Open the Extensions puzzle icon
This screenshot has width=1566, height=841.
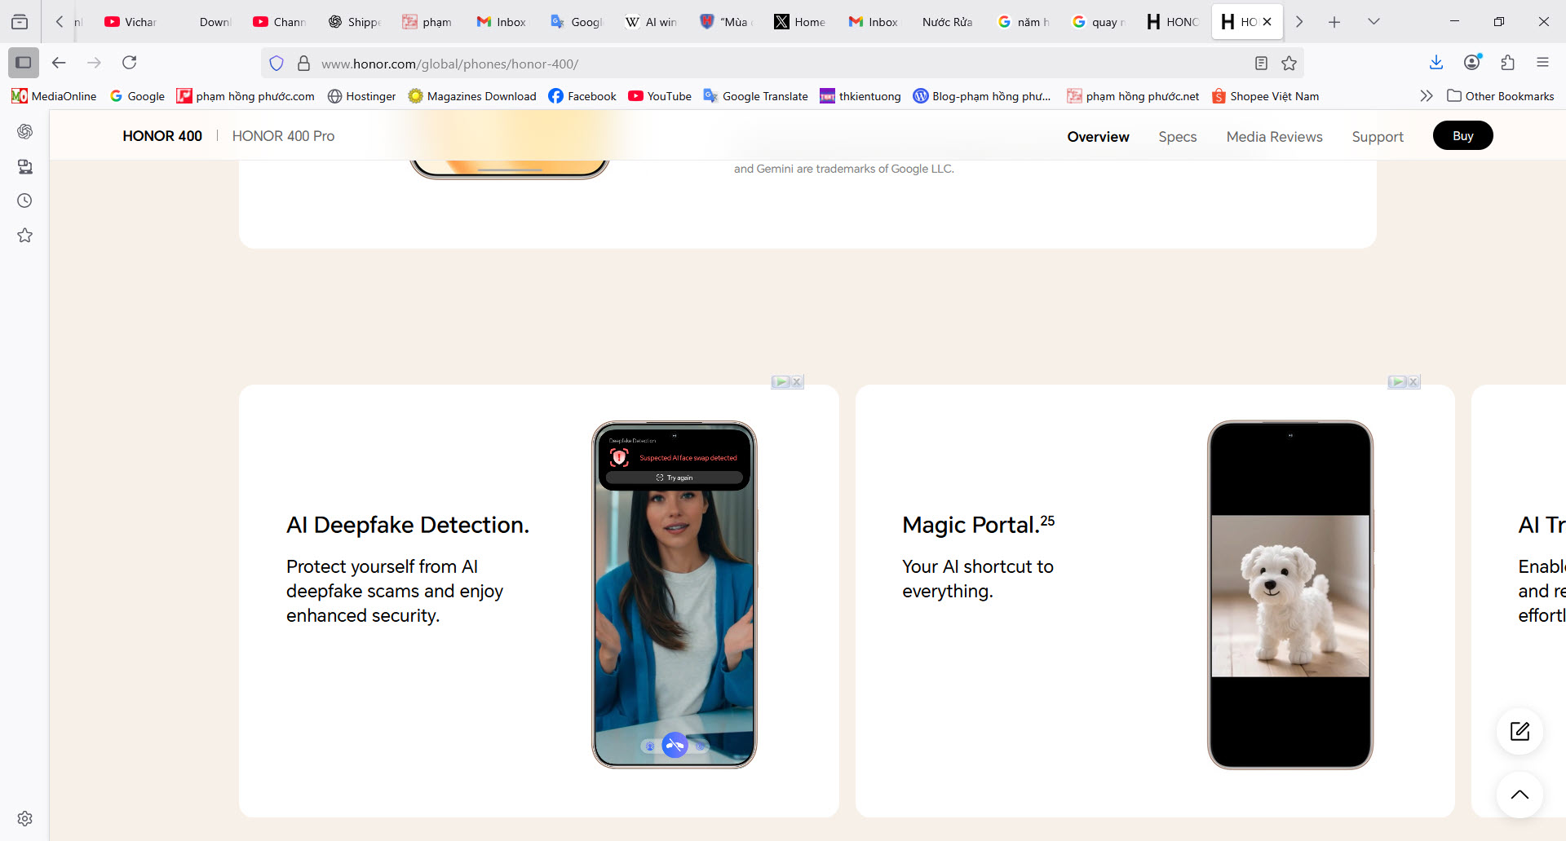pos(1507,63)
